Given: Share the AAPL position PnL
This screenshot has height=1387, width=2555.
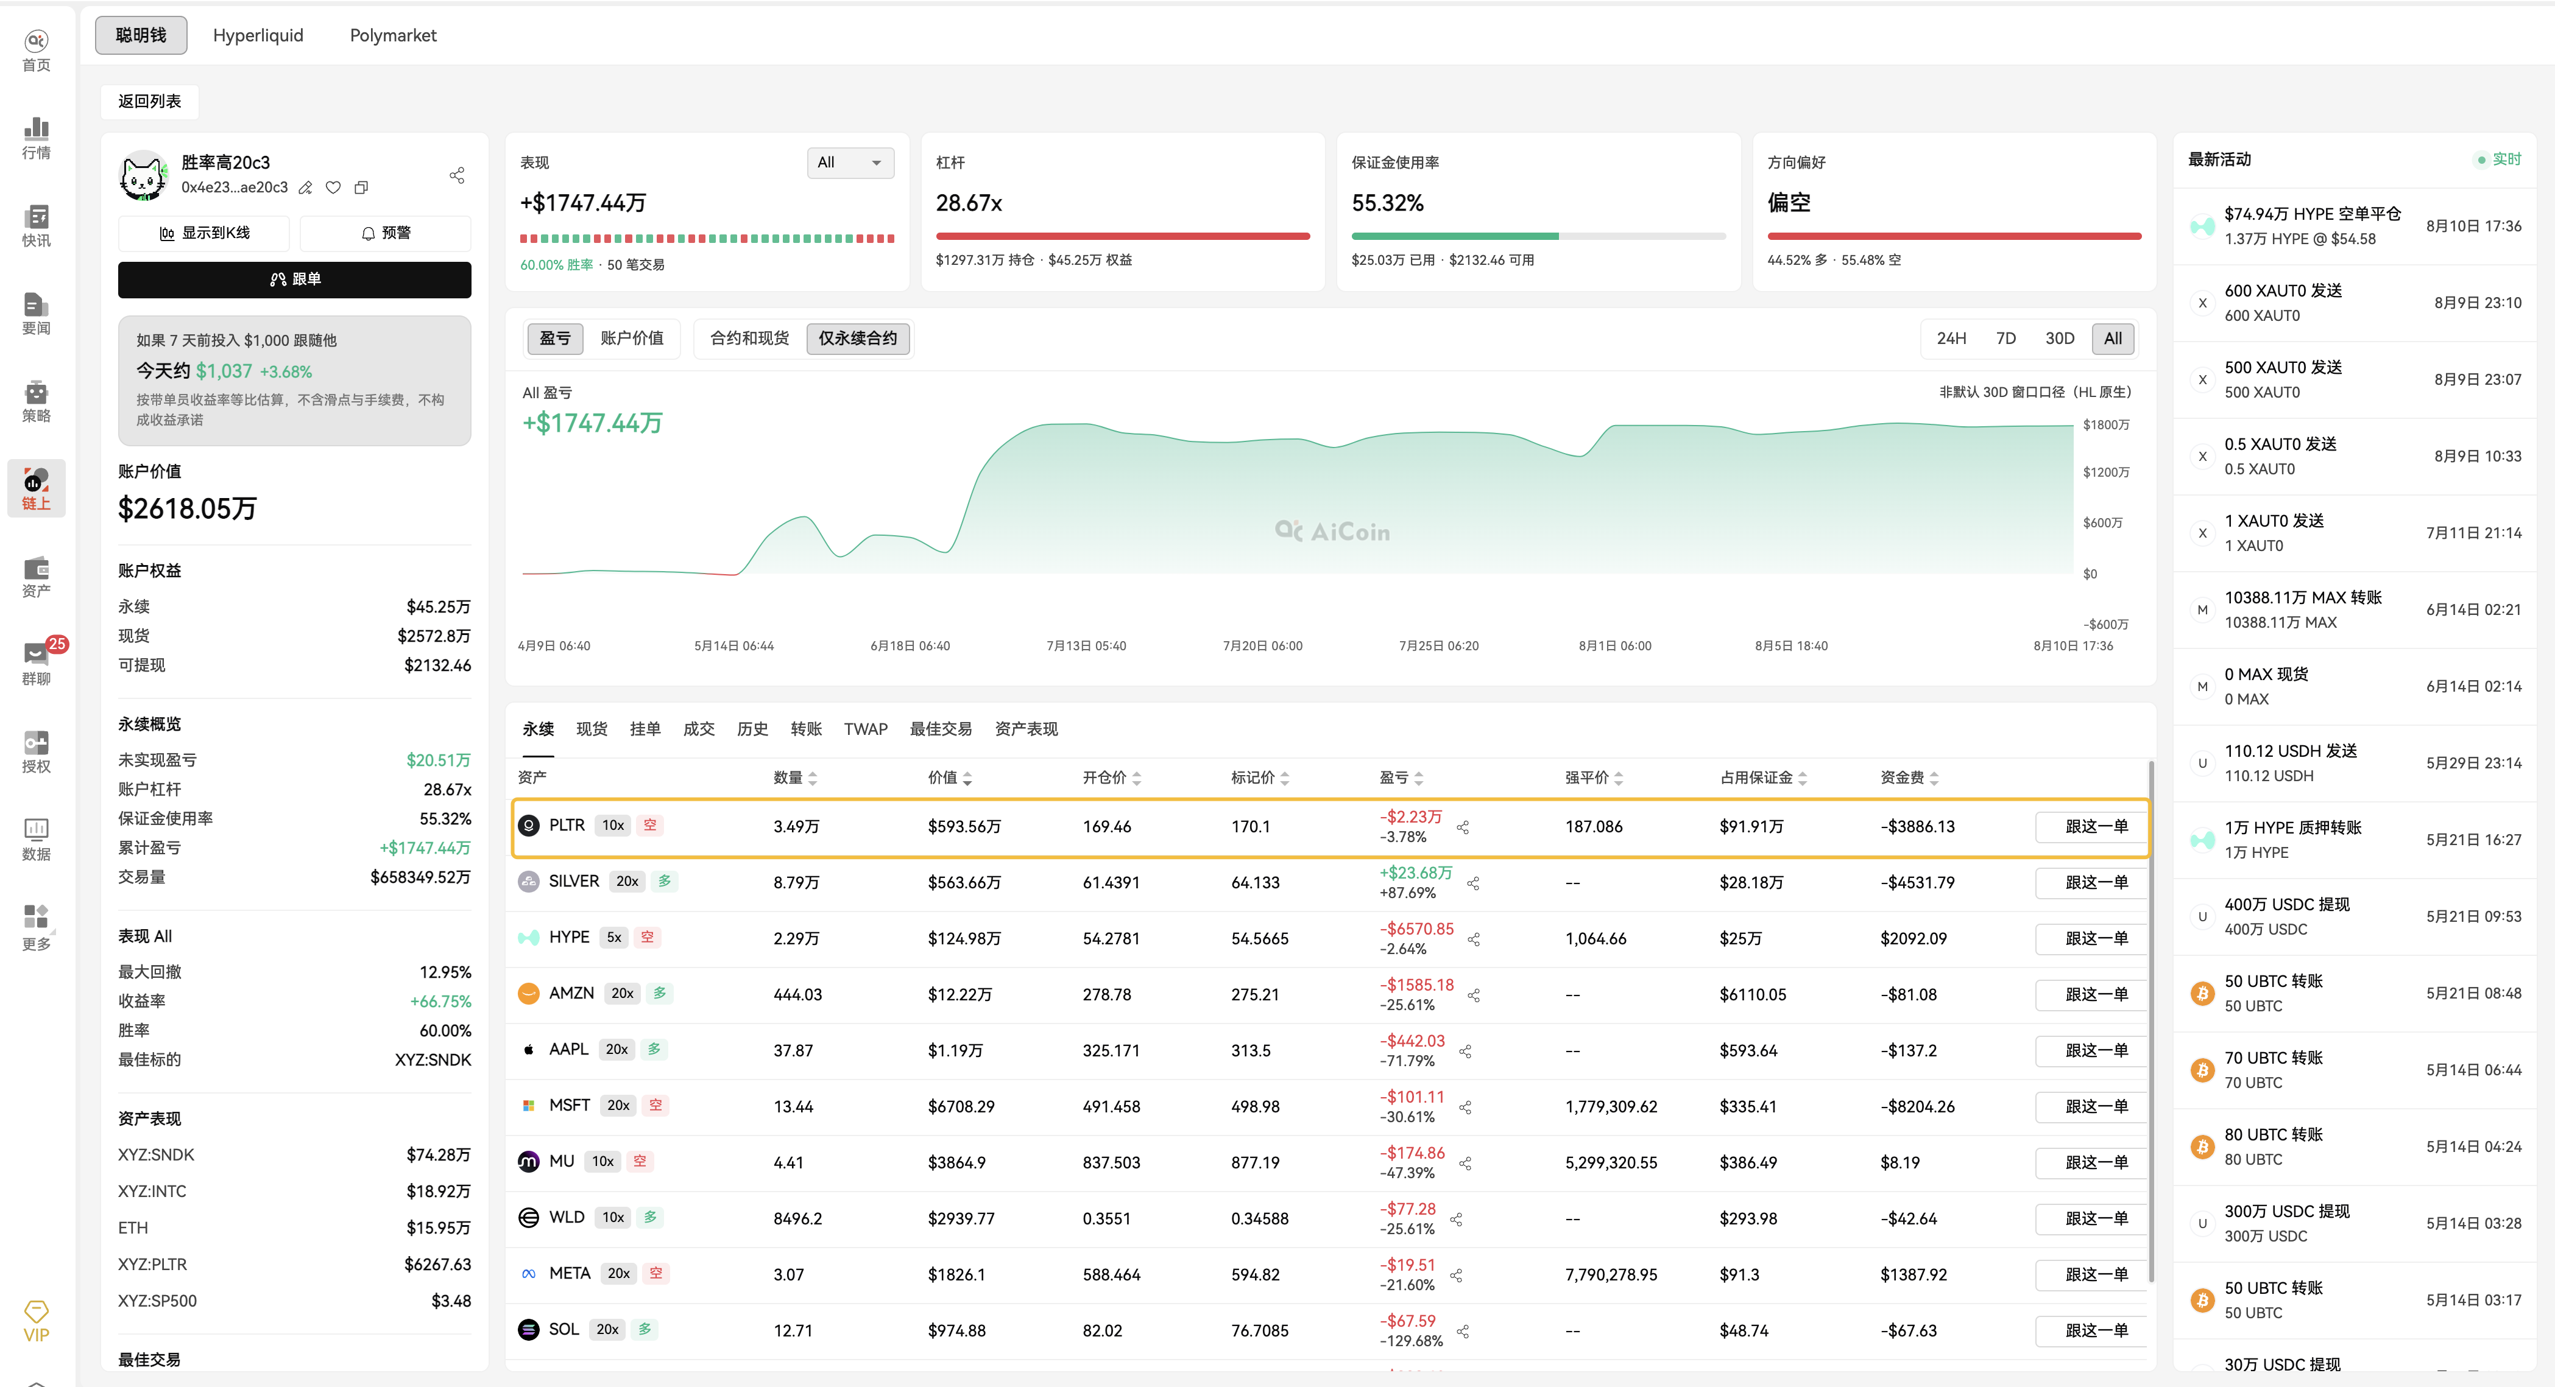Looking at the screenshot, I should 1465,1051.
